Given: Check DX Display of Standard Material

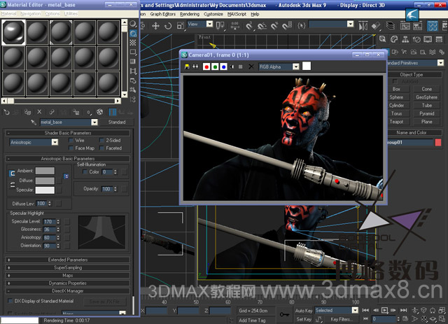Looking at the screenshot, I should coord(10,300).
